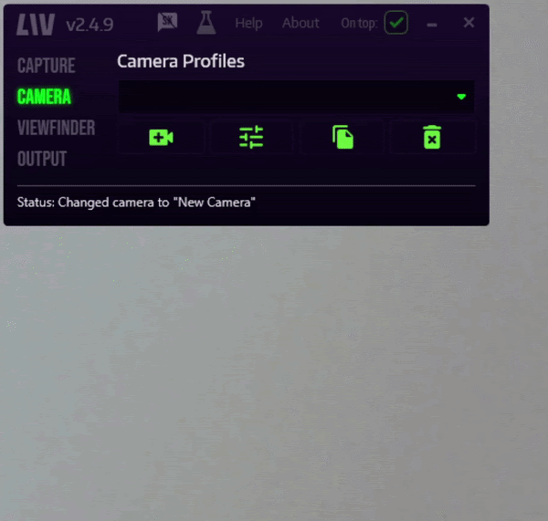This screenshot has width=548, height=521.
Task: Click the empty Camera Profiles combo box
Action: click(296, 97)
